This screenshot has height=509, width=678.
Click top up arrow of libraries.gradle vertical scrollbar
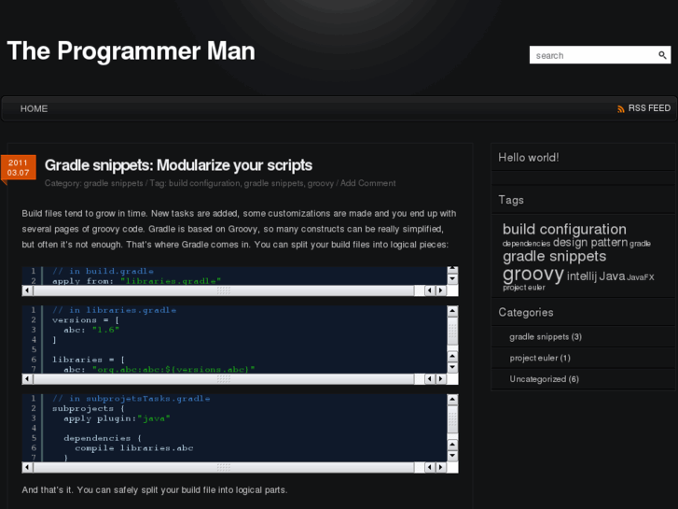click(x=452, y=311)
